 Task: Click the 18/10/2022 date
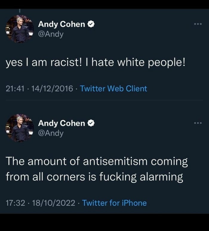[x=53, y=203]
